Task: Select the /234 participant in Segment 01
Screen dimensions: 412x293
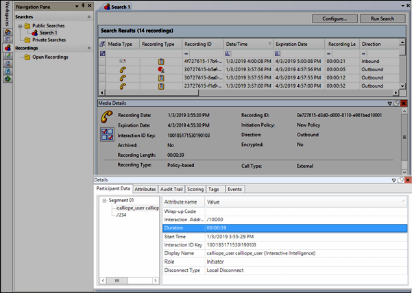Action: 121,216
